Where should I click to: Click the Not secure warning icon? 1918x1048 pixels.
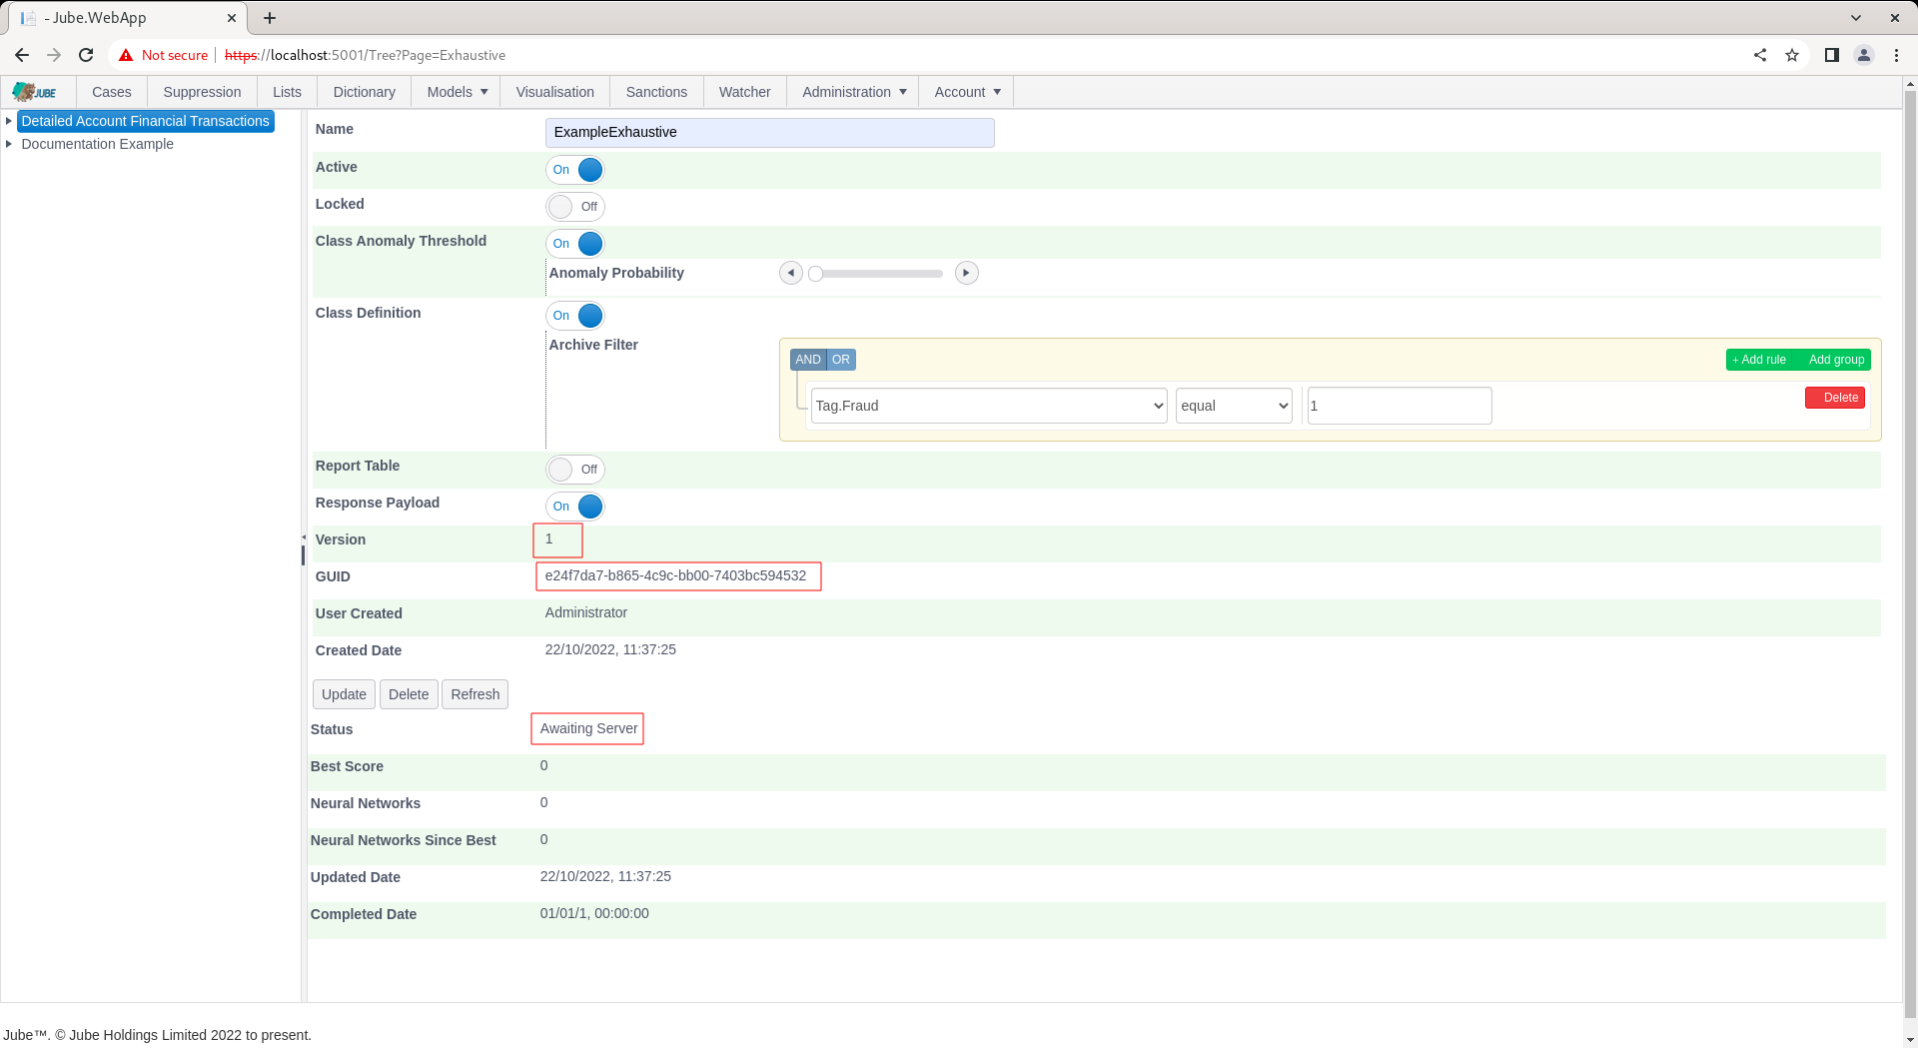[x=126, y=55]
